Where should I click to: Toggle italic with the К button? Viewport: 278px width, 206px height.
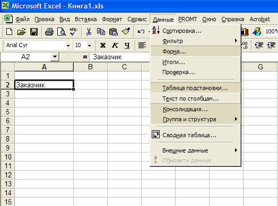tap(115, 46)
